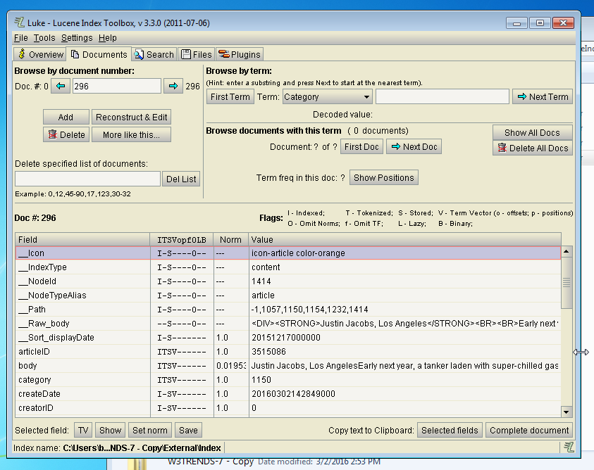Click Show All Docs button
The width and height of the screenshot is (594, 470).
pyautogui.click(x=532, y=133)
